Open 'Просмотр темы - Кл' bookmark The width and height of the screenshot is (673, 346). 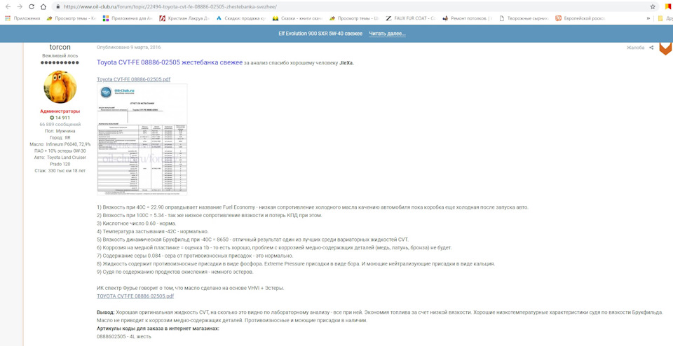[x=72, y=18]
